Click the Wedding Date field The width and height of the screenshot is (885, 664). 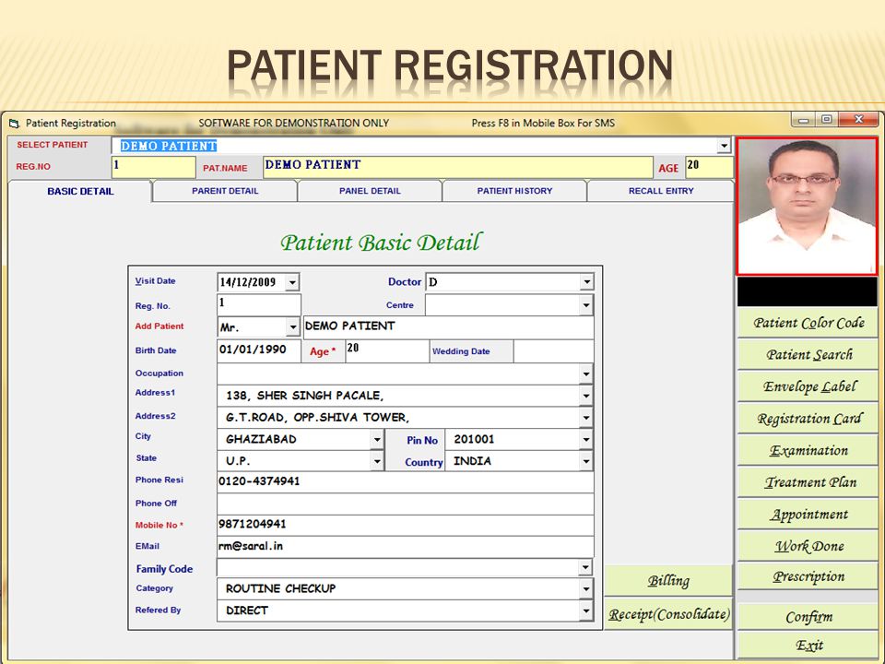tap(553, 350)
